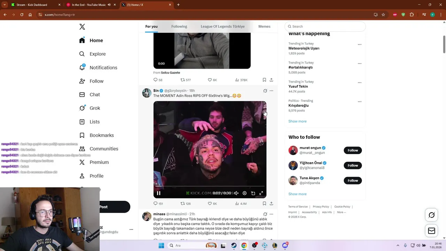Open the Solcu Gazete source link

pos(170,73)
